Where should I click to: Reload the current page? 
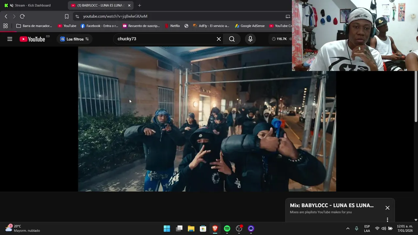(x=22, y=16)
